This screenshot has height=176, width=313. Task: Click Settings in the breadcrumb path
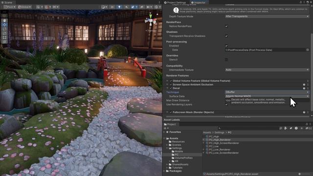(x=220, y=132)
